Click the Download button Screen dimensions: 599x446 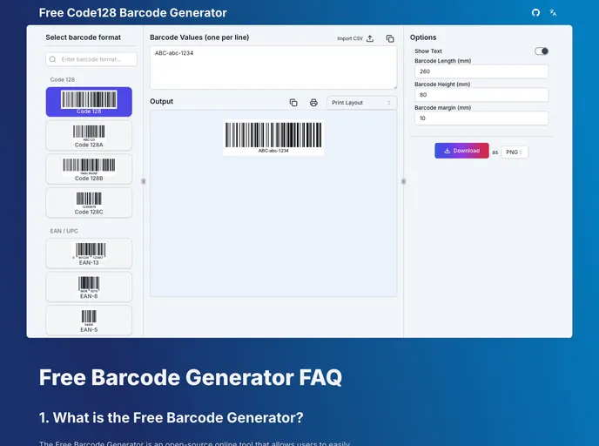pos(461,151)
